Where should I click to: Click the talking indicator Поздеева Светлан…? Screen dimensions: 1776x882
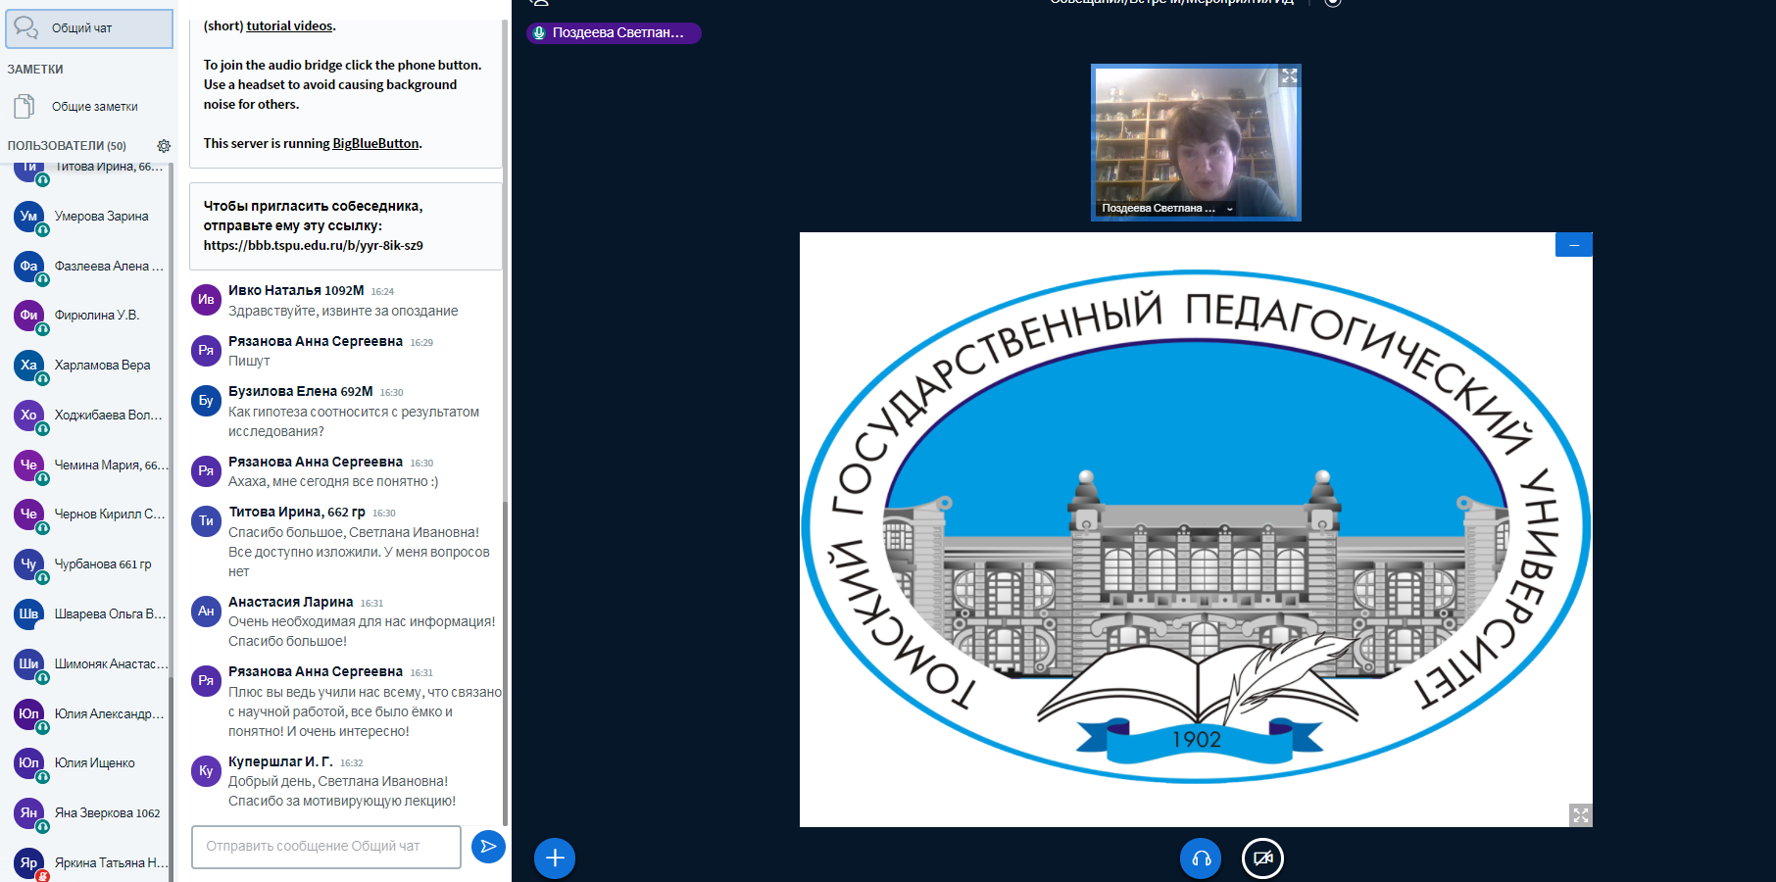[x=614, y=33]
